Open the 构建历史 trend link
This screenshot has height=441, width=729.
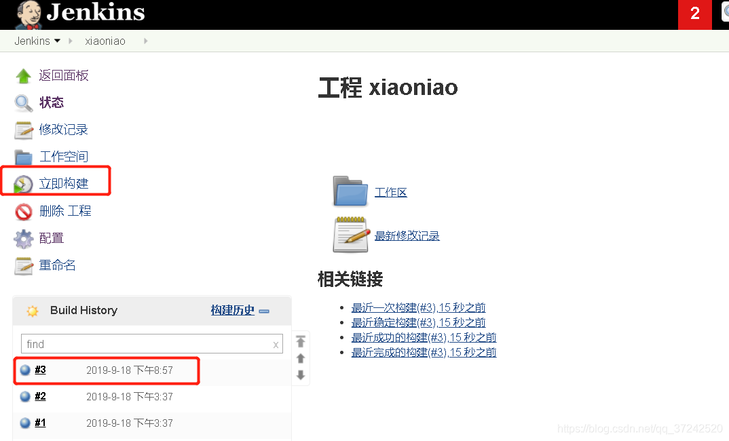(232, 310)
